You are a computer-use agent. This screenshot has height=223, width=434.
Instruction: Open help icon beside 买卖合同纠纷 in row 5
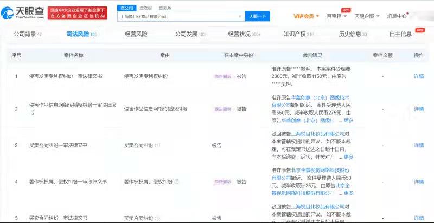tap(157, 218)
